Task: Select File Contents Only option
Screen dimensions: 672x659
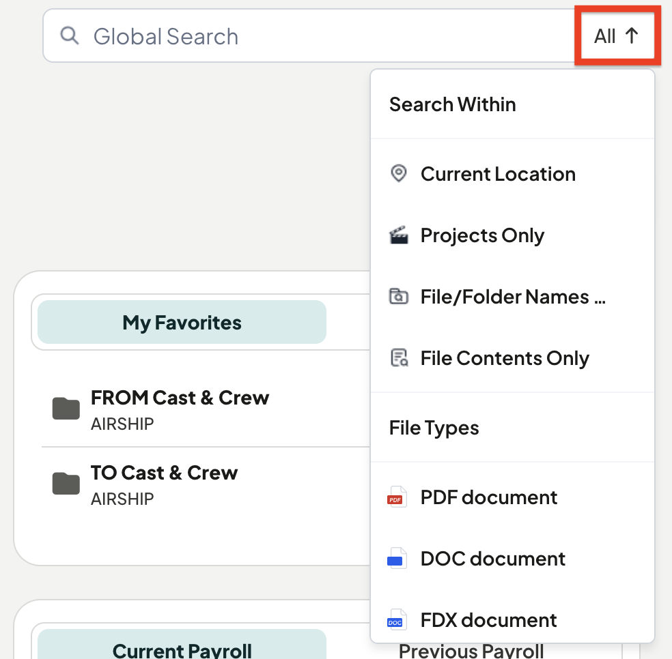Action: click(x=513, y=358)
